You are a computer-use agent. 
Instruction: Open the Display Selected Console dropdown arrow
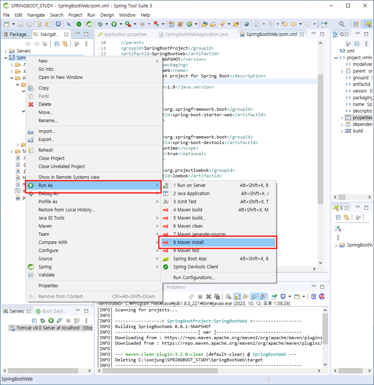(x=290, y=297)
